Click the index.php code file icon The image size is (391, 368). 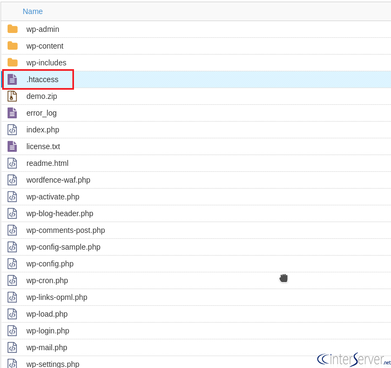[x=12, y=130]
